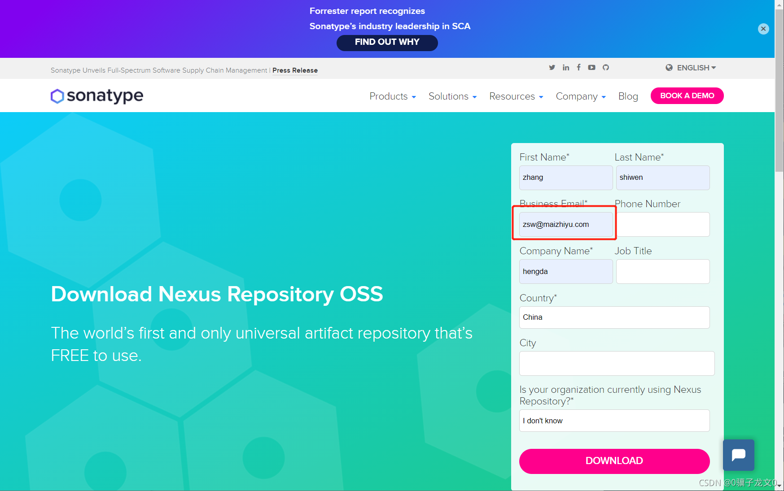Click the globe language icon
This screenshot has height=491, width=784.
[669, 68]
